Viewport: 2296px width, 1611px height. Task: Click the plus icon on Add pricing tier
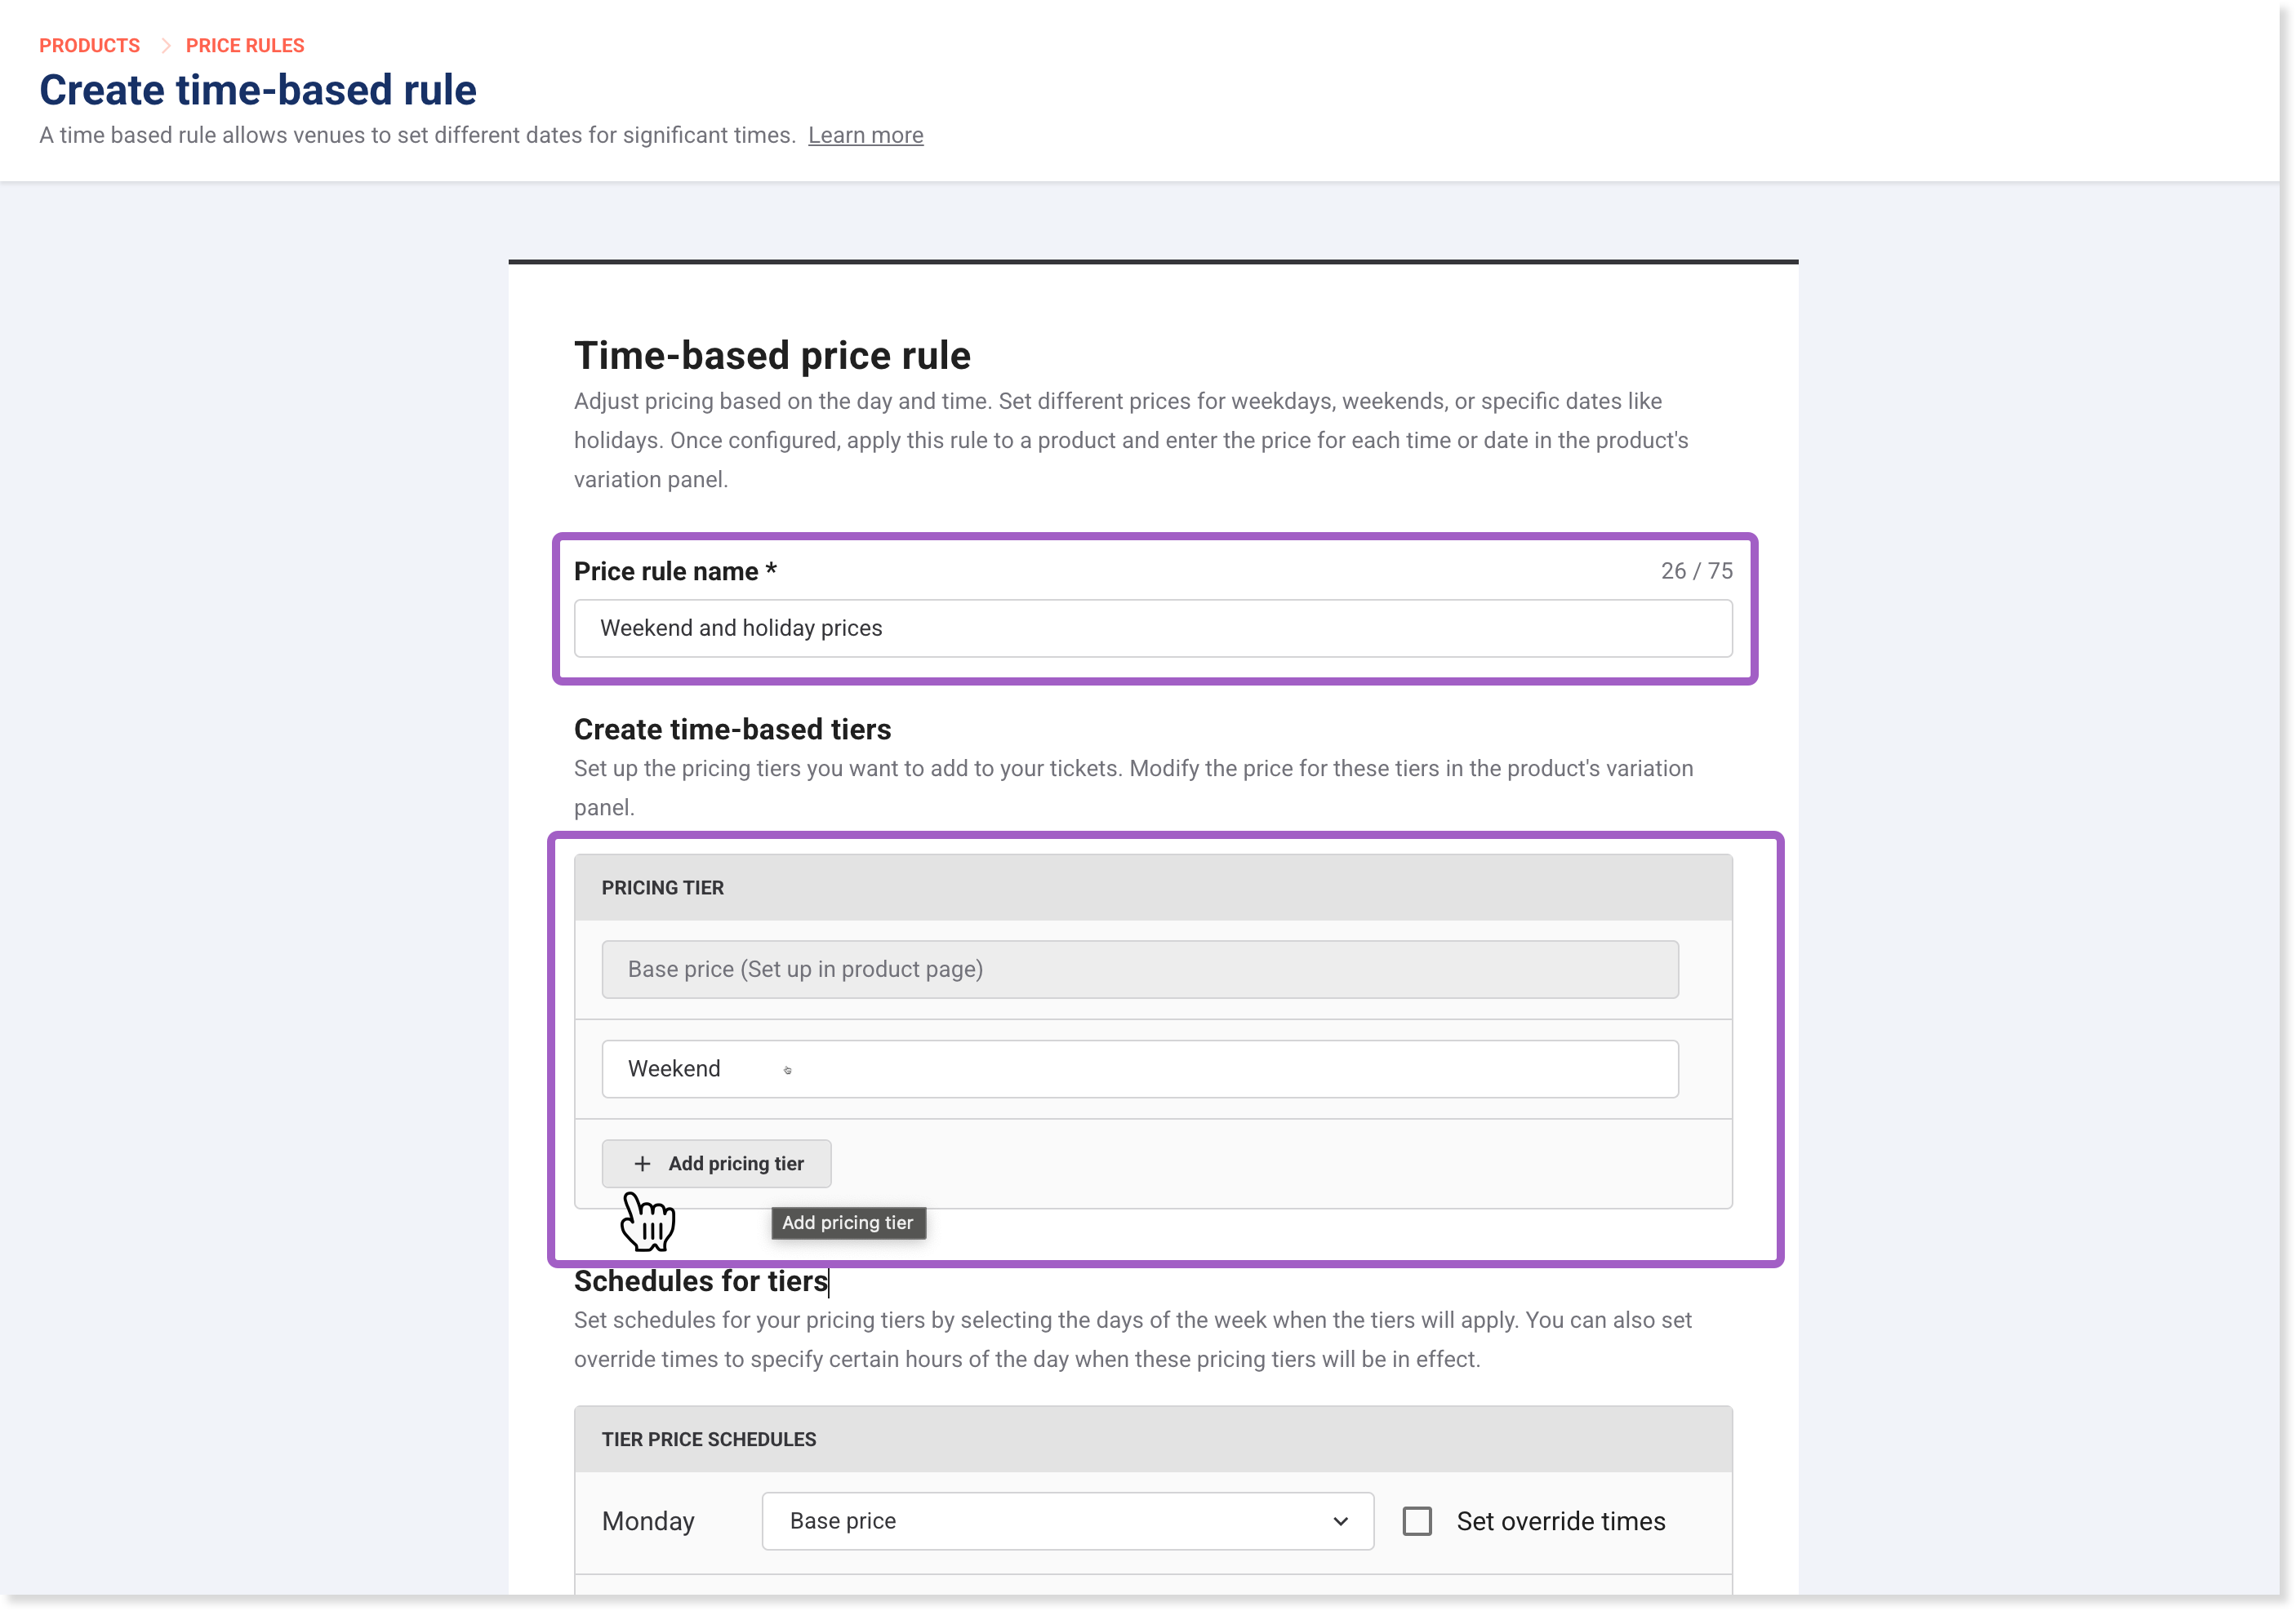tap(642, 1163)
